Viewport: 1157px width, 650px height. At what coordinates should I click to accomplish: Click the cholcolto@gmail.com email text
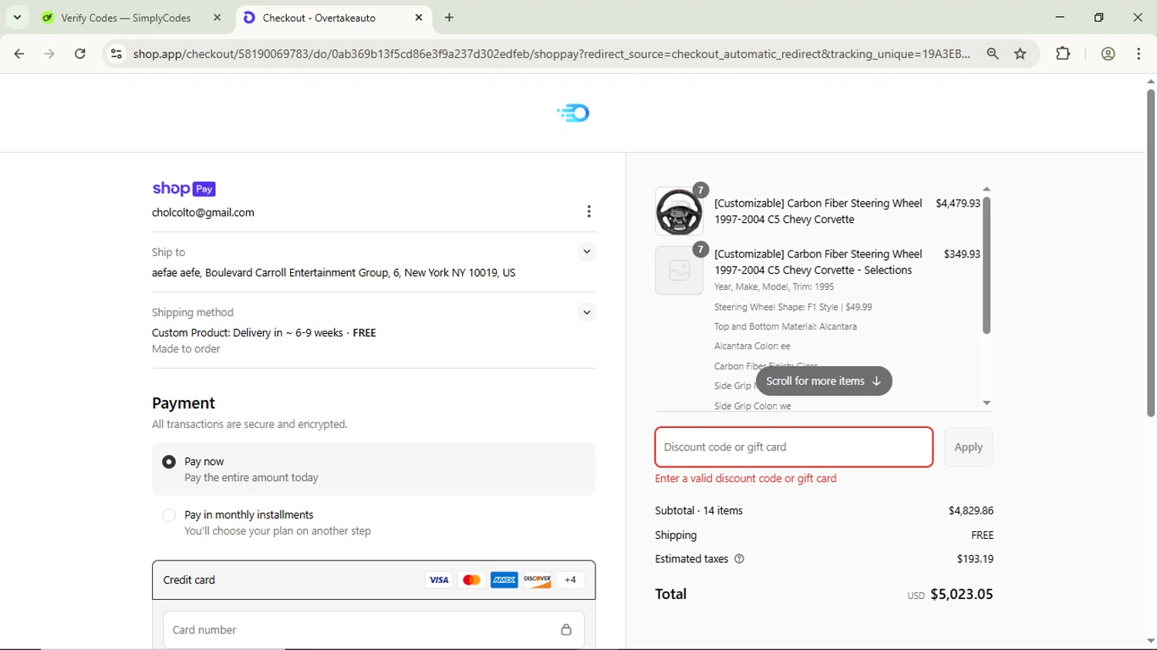click(x=203, y=213)
